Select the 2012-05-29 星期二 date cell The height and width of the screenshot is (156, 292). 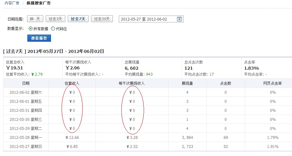pyautogui.click(x=26, y=128)
